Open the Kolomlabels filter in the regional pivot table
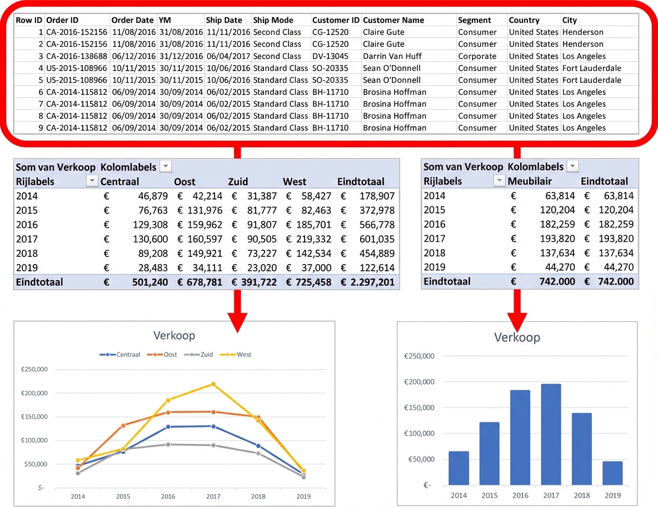 pyautogui.click(x=166, y=167)
